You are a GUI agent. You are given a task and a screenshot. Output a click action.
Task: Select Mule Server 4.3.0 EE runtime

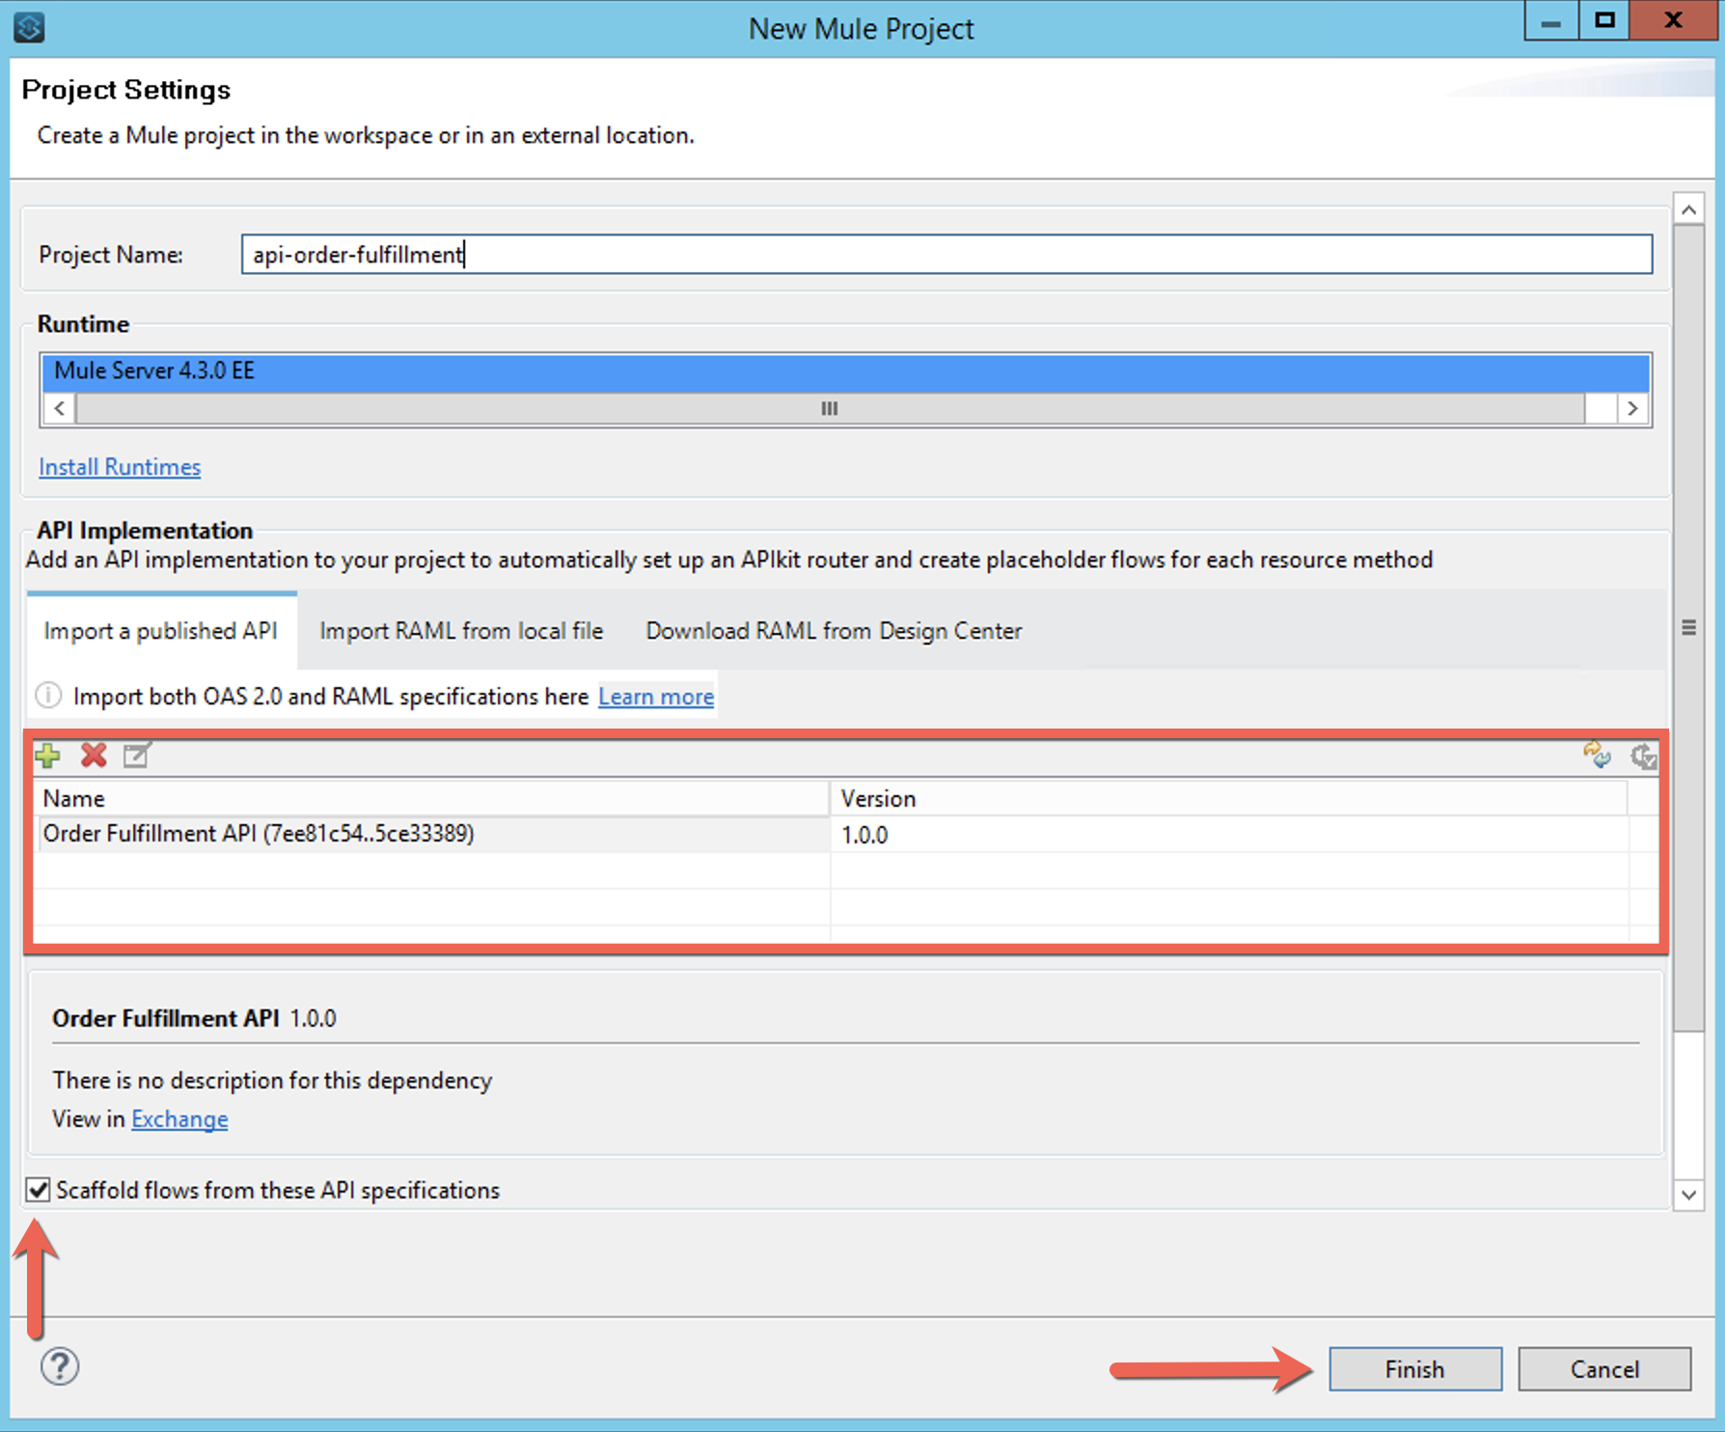[x=845, y=372]
